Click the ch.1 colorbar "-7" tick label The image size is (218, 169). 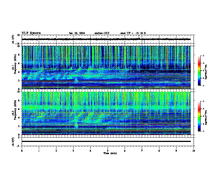click(203, 86)
